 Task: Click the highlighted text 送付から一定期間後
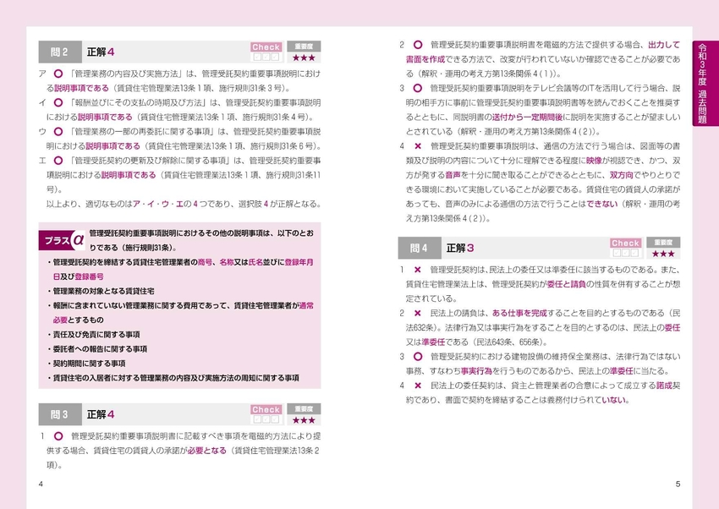[x=527, y=118]
